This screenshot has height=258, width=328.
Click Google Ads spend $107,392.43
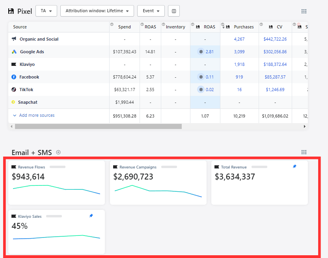click(125, 52)
